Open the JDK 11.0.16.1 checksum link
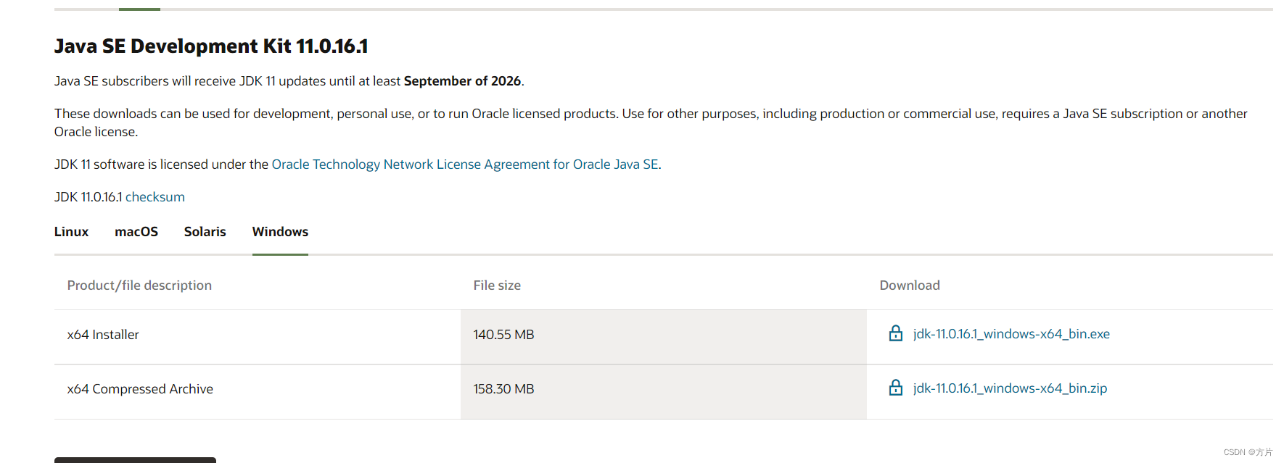 point(155,197)
